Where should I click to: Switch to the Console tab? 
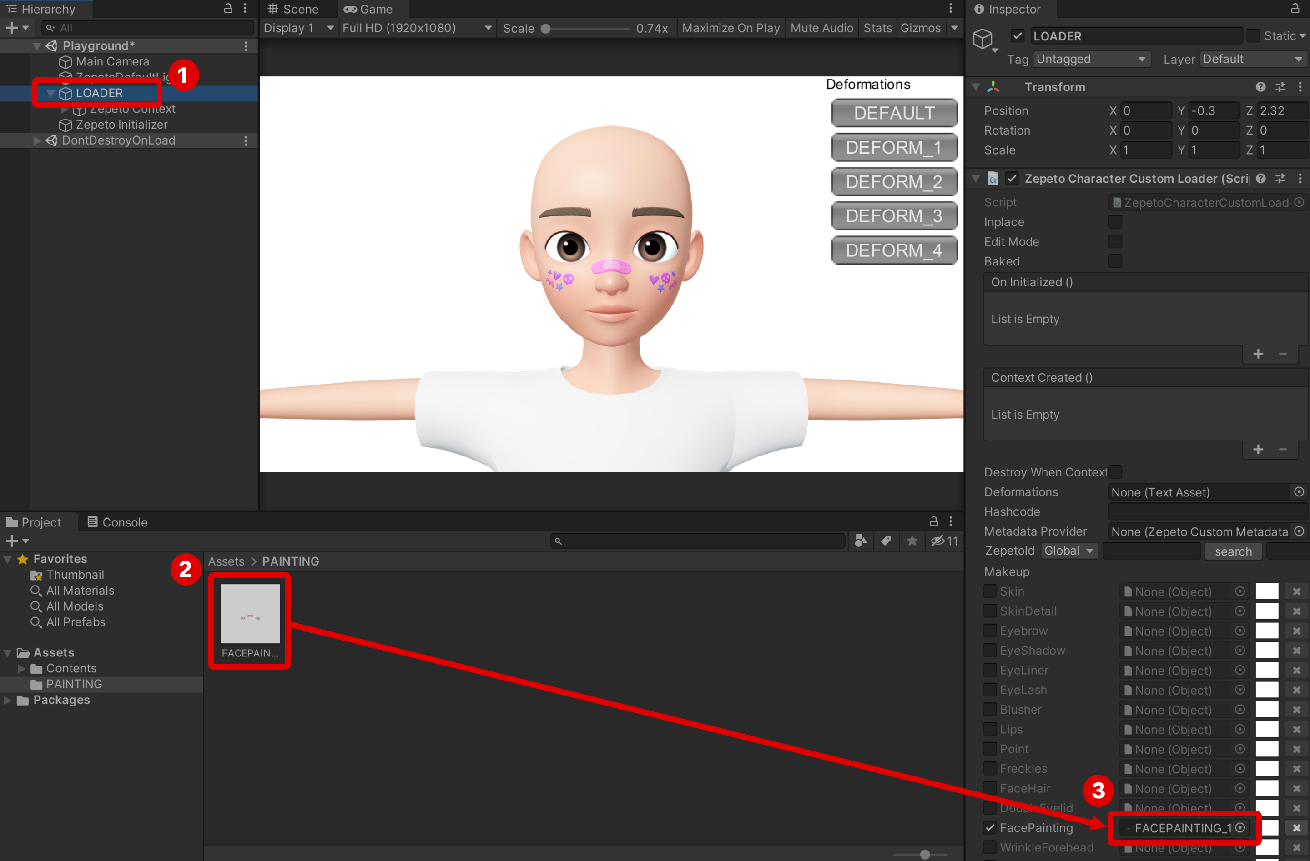[x=117, y=522]
